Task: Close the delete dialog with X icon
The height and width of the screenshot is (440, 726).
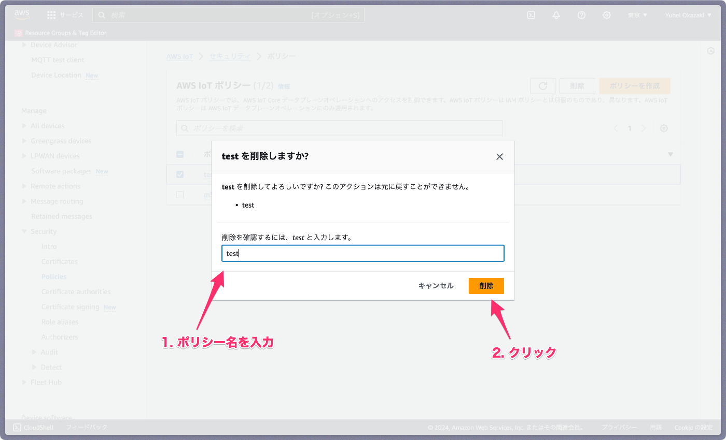Action: [x=499, y=156]
